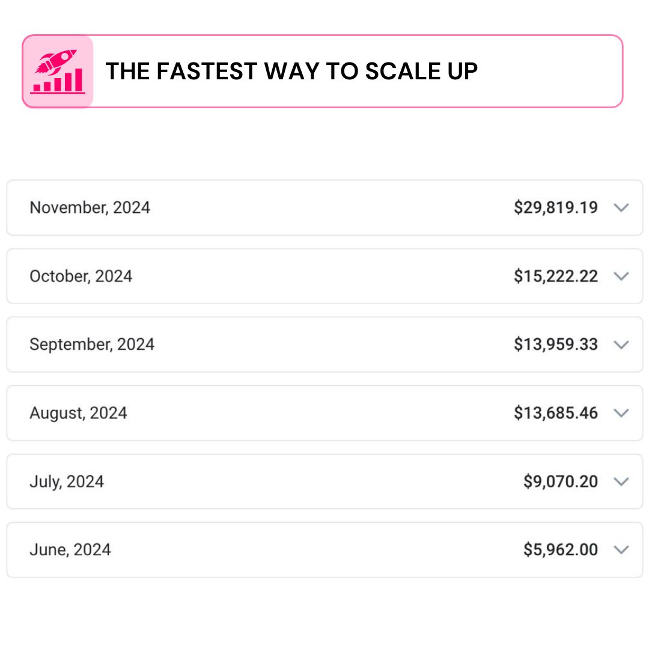Image resolution: width=649 pixels, height=649 pixels.
Task: Select the $13,959.33 amount
Action: (556, 344)
